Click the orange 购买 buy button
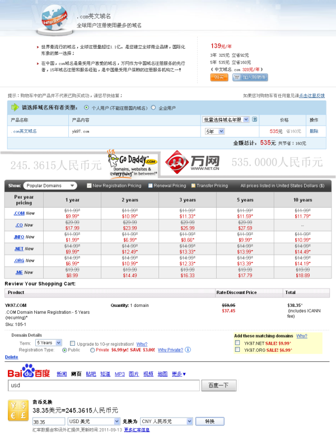 (x=219, y=77)
